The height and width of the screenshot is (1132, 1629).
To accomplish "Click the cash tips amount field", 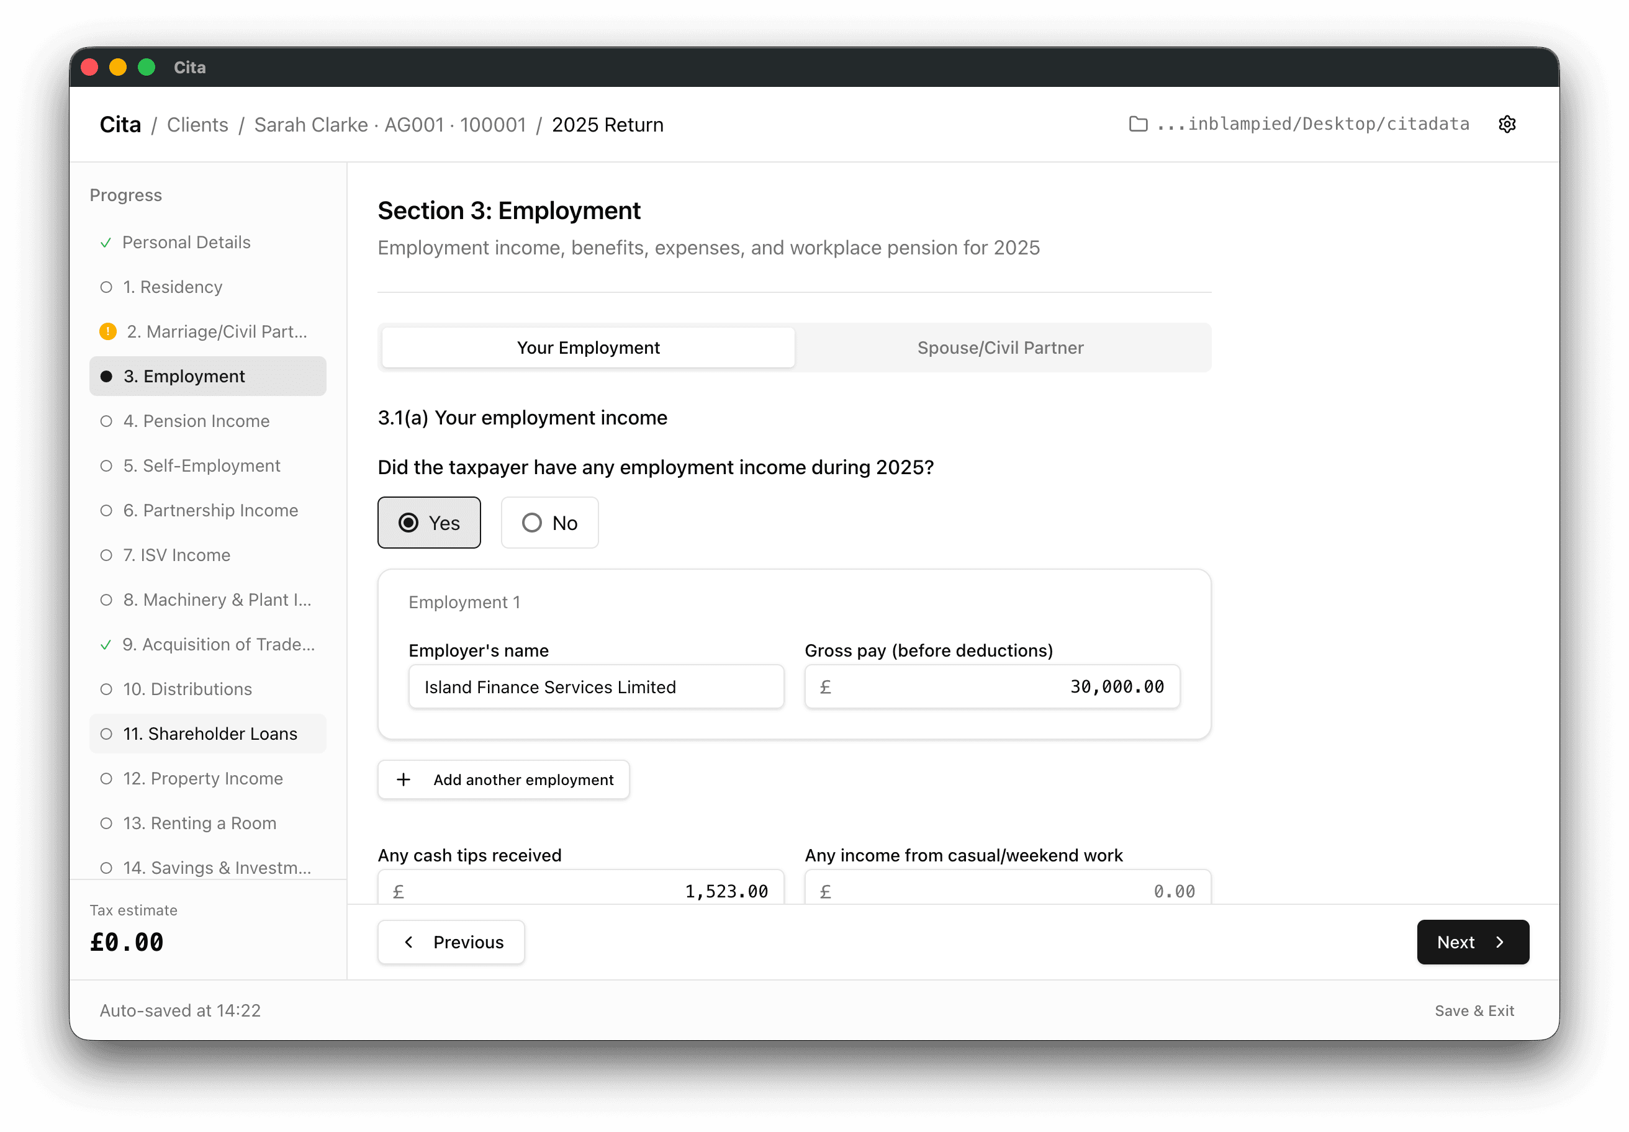I will point(581,887).
